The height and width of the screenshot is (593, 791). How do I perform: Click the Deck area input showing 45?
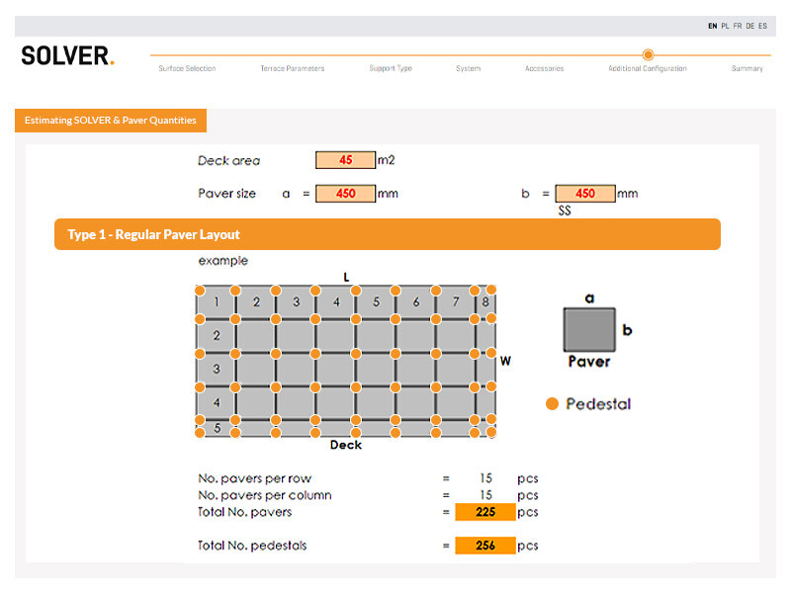345,160
